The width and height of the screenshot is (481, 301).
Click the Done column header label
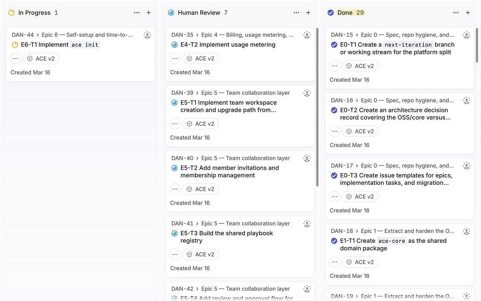tap(345, 13)
